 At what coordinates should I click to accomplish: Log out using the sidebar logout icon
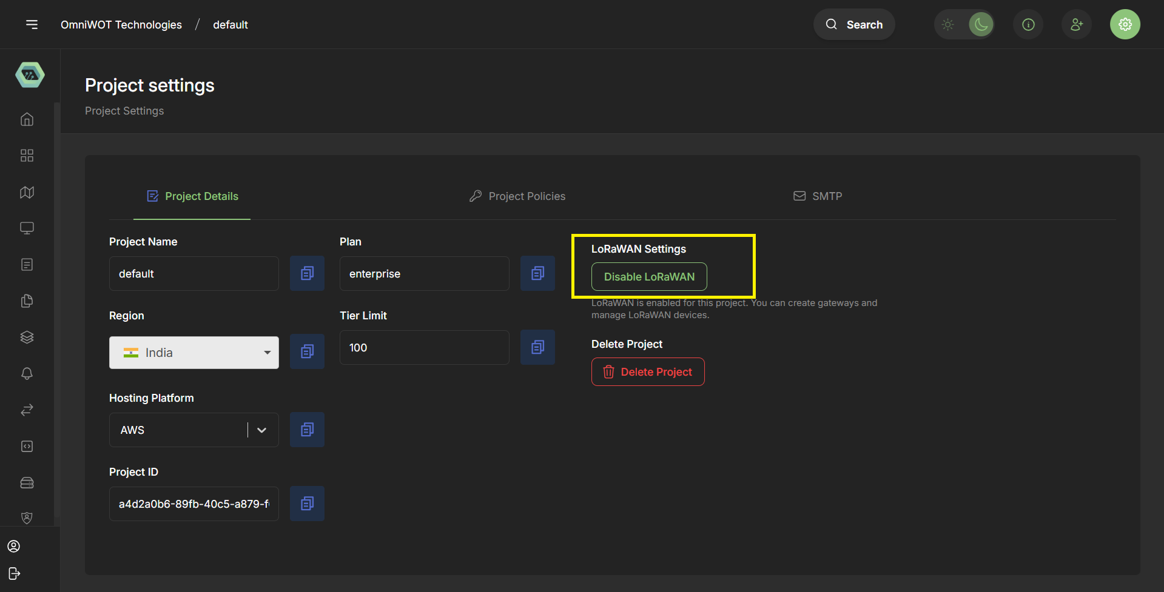[x=14, y=573]
